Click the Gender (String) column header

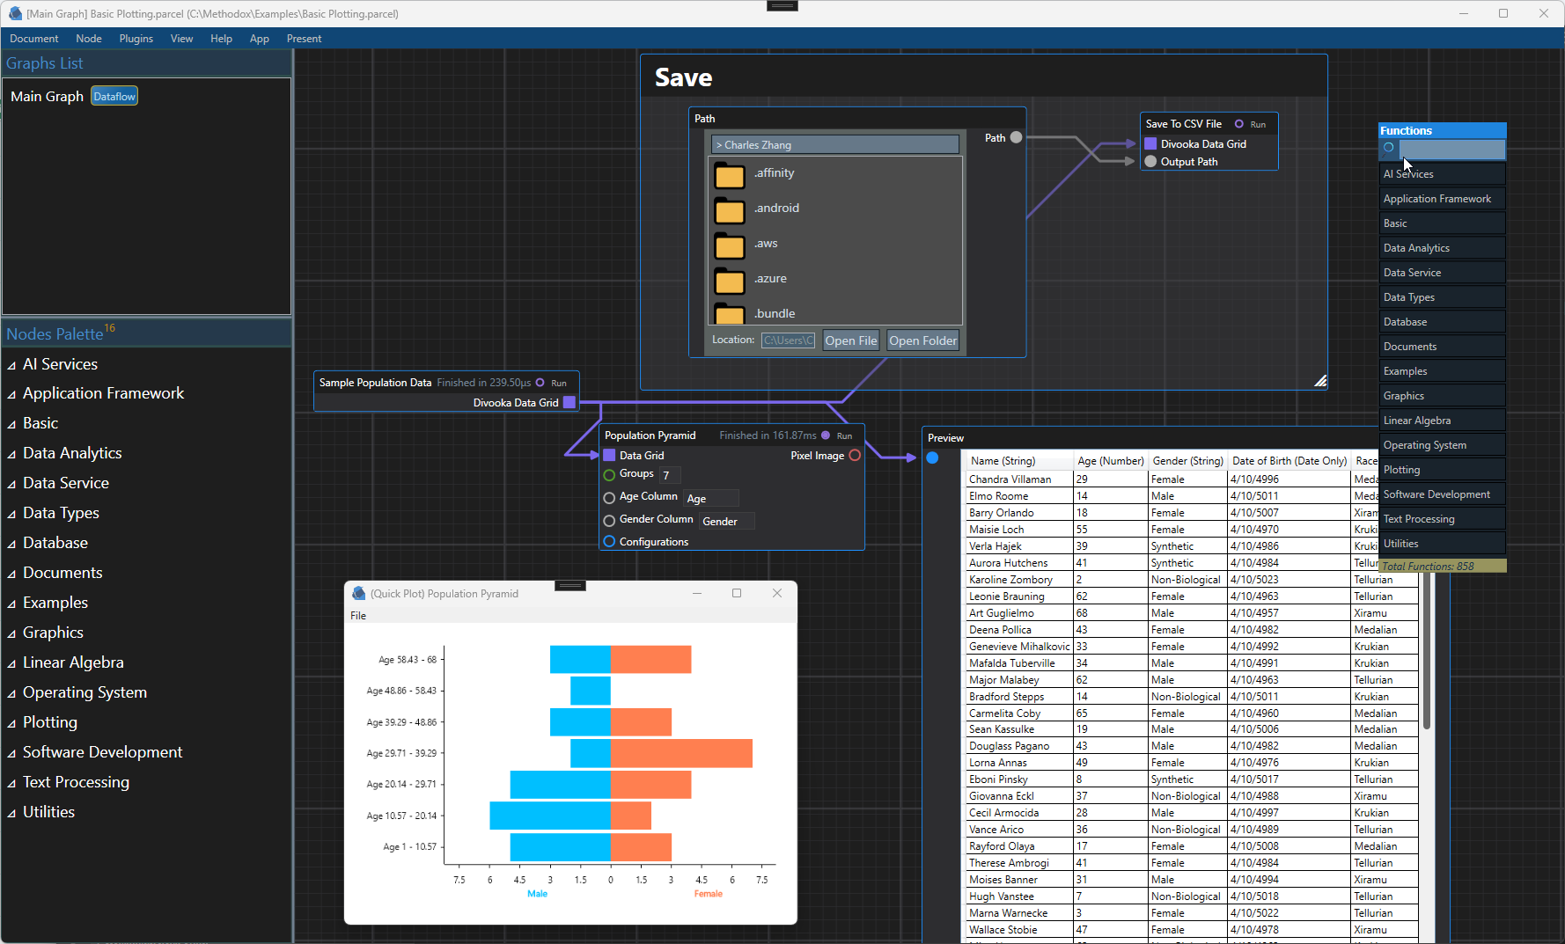click(1188, 461)
